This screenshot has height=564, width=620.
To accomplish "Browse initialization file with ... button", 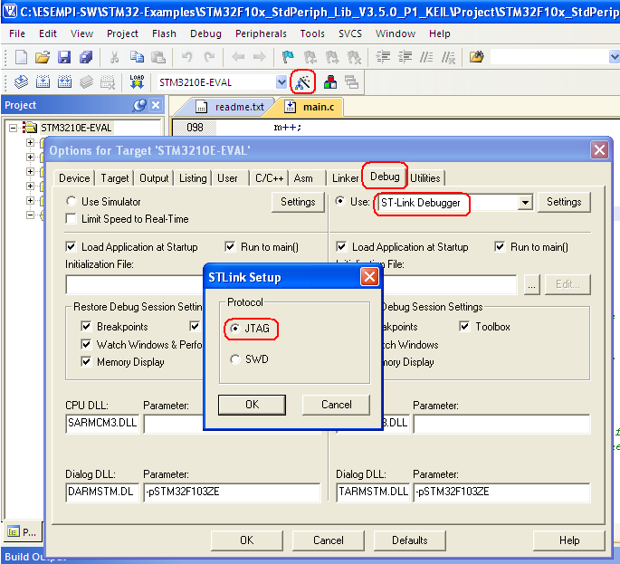I will pos(531,284).
